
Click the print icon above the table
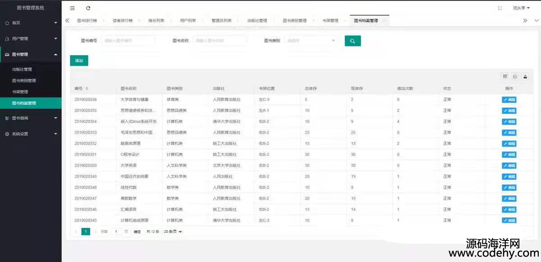tap(515, 76)
